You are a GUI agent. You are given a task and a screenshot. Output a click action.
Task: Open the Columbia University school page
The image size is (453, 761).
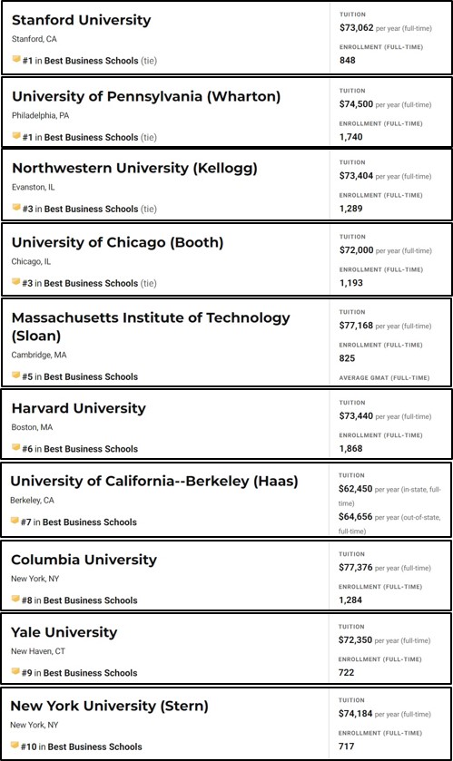(84, 560)
